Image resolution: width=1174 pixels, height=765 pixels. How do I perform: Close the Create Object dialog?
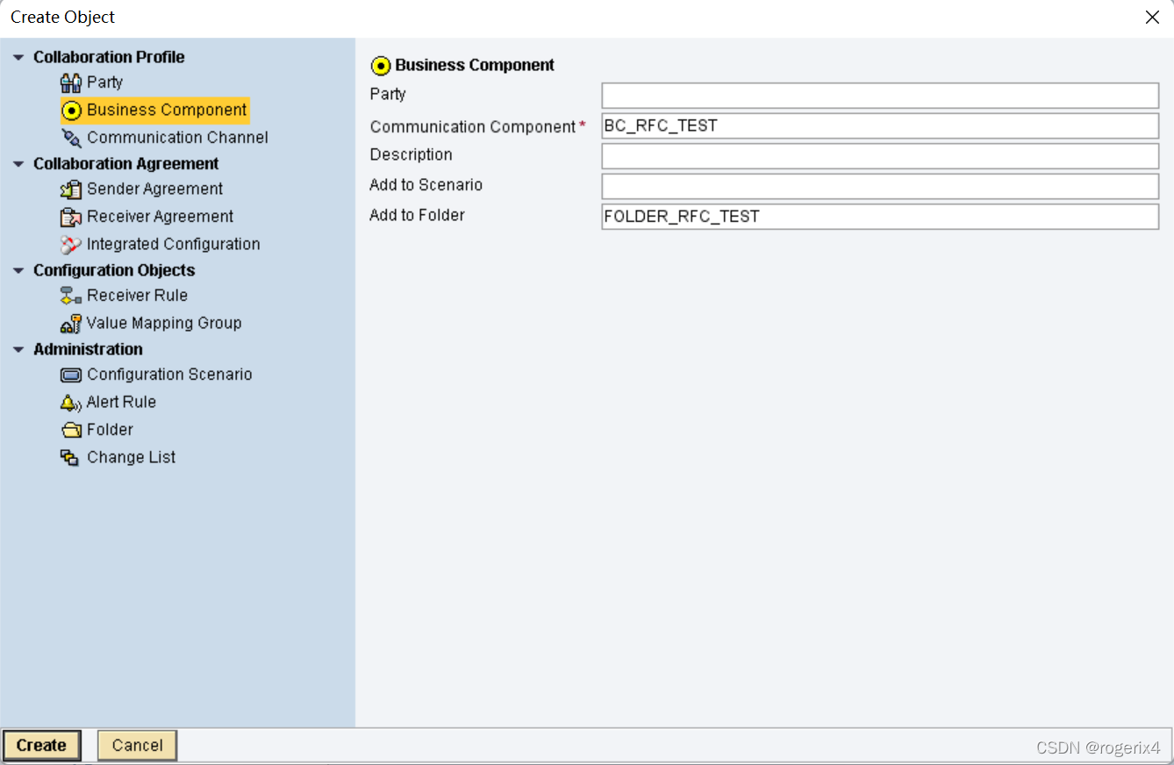[x=1152, y=18]
